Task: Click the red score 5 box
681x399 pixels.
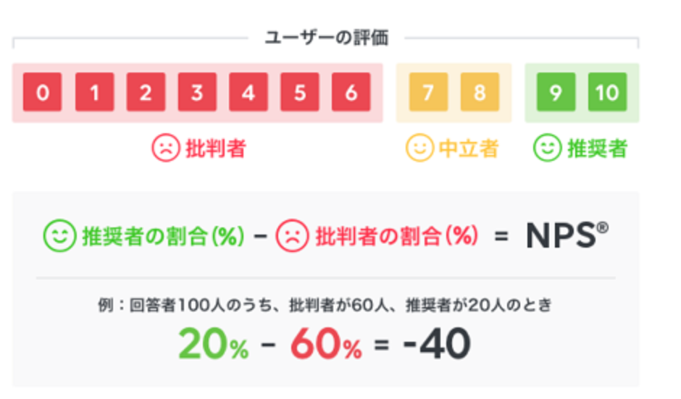Action: point(300,92)
